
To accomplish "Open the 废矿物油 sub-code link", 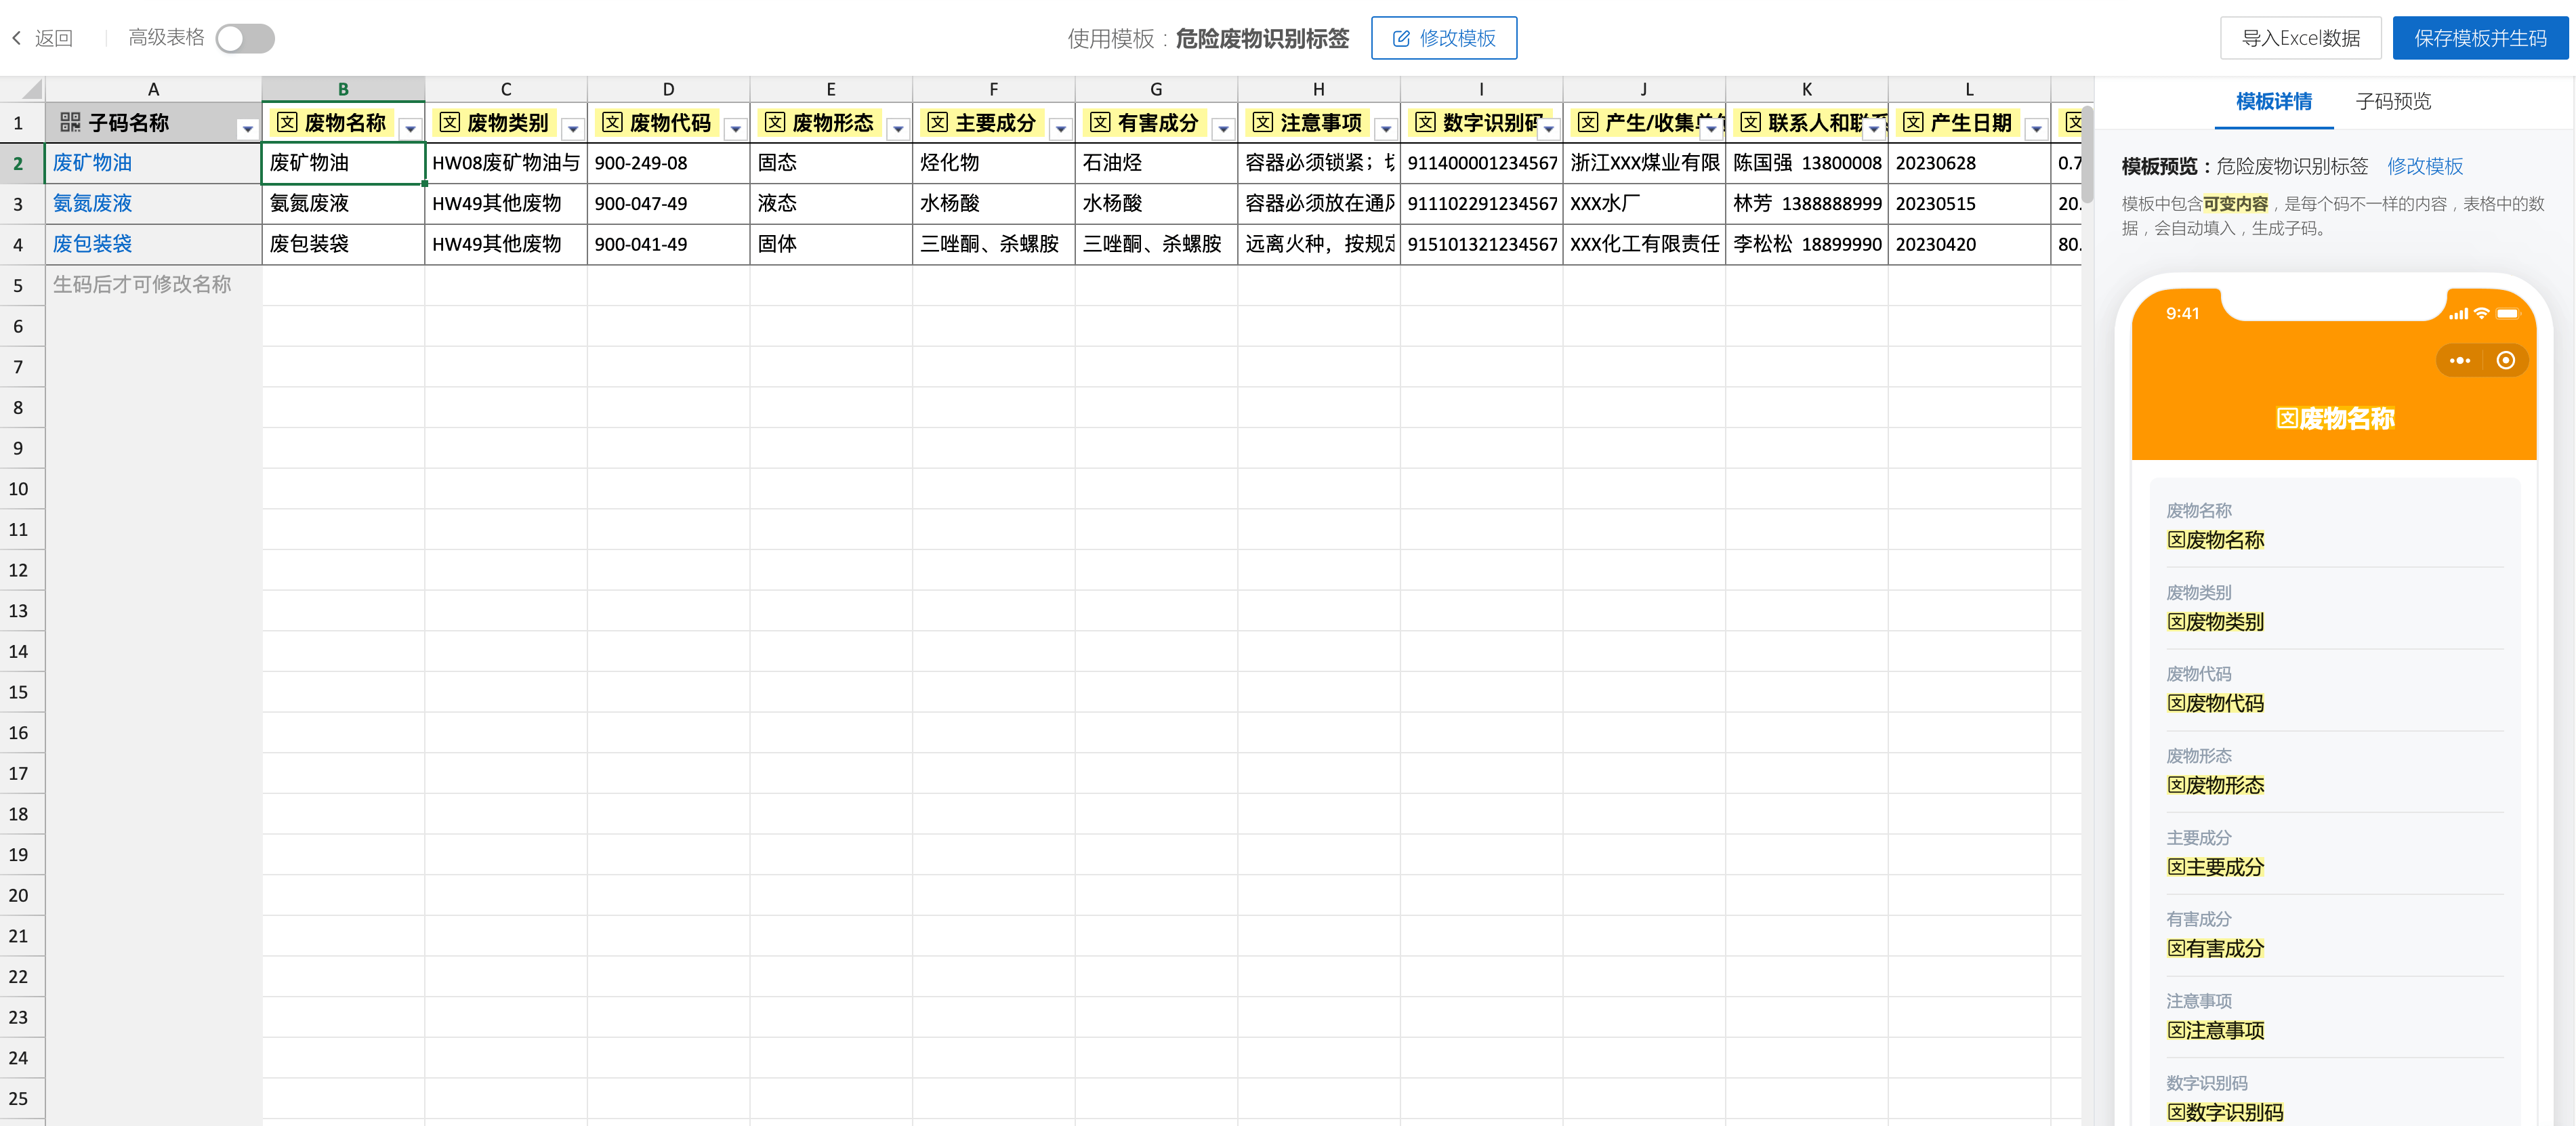I will click(92, 163).
